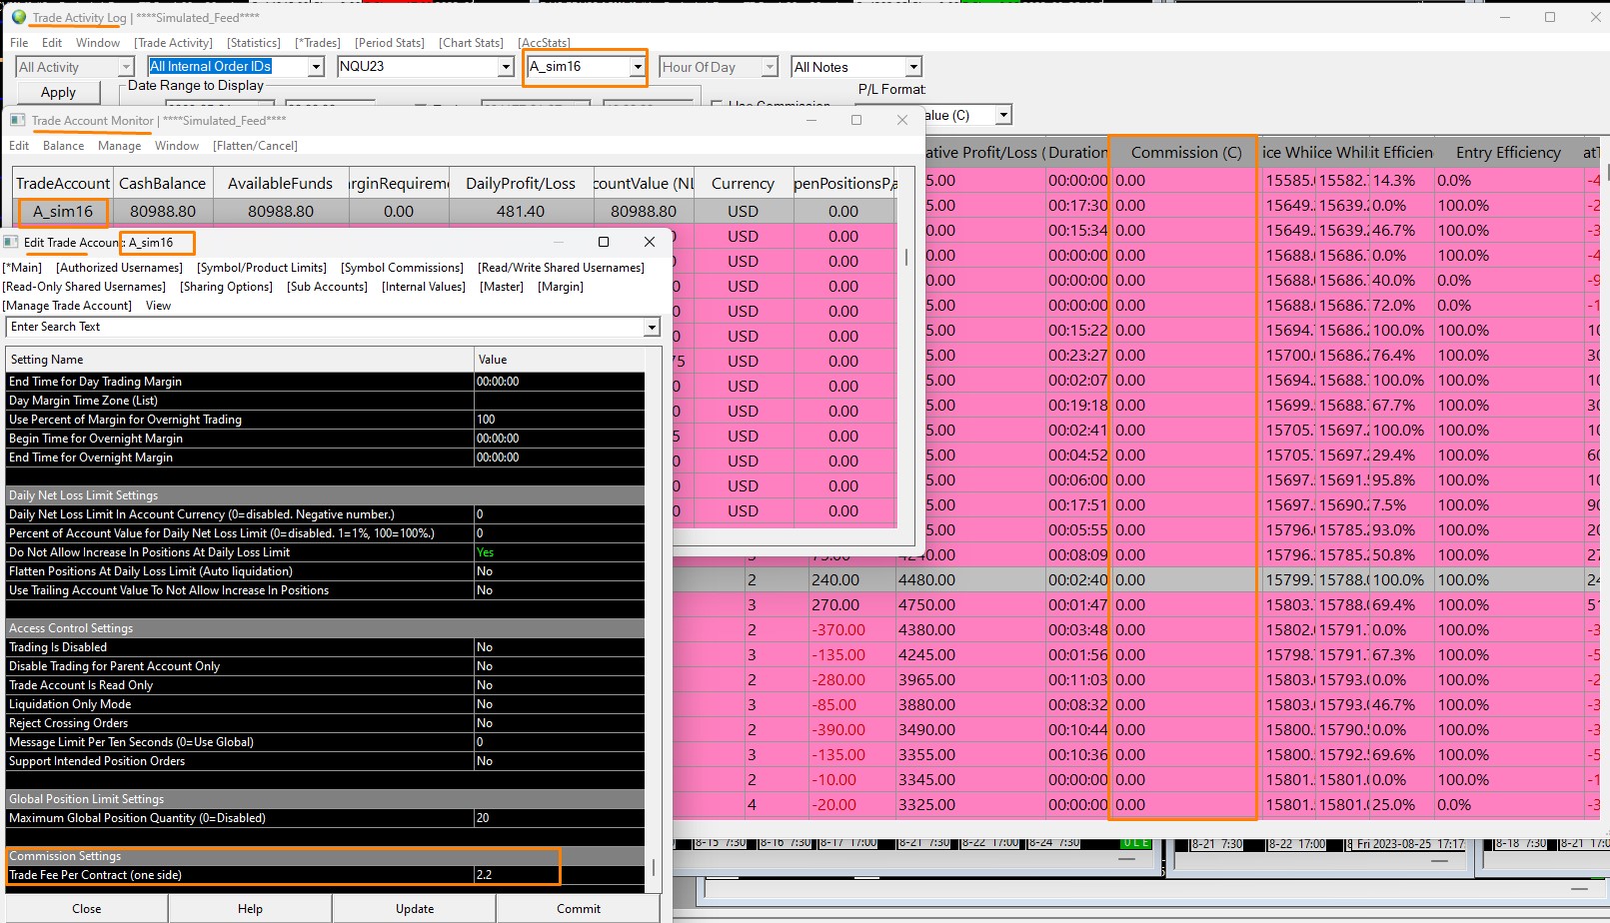Close the Edit Trade Account window
Image resolution: width=1610 pixels, height=923 pixels.
[x=650, y=242]
